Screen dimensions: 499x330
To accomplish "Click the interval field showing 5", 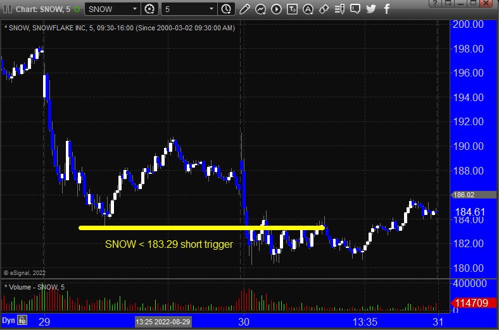I will pyautogui.click(x=184, y=9).
